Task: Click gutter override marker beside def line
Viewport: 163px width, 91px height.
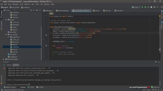Action: pyautogui.click(x=46, y=45)
